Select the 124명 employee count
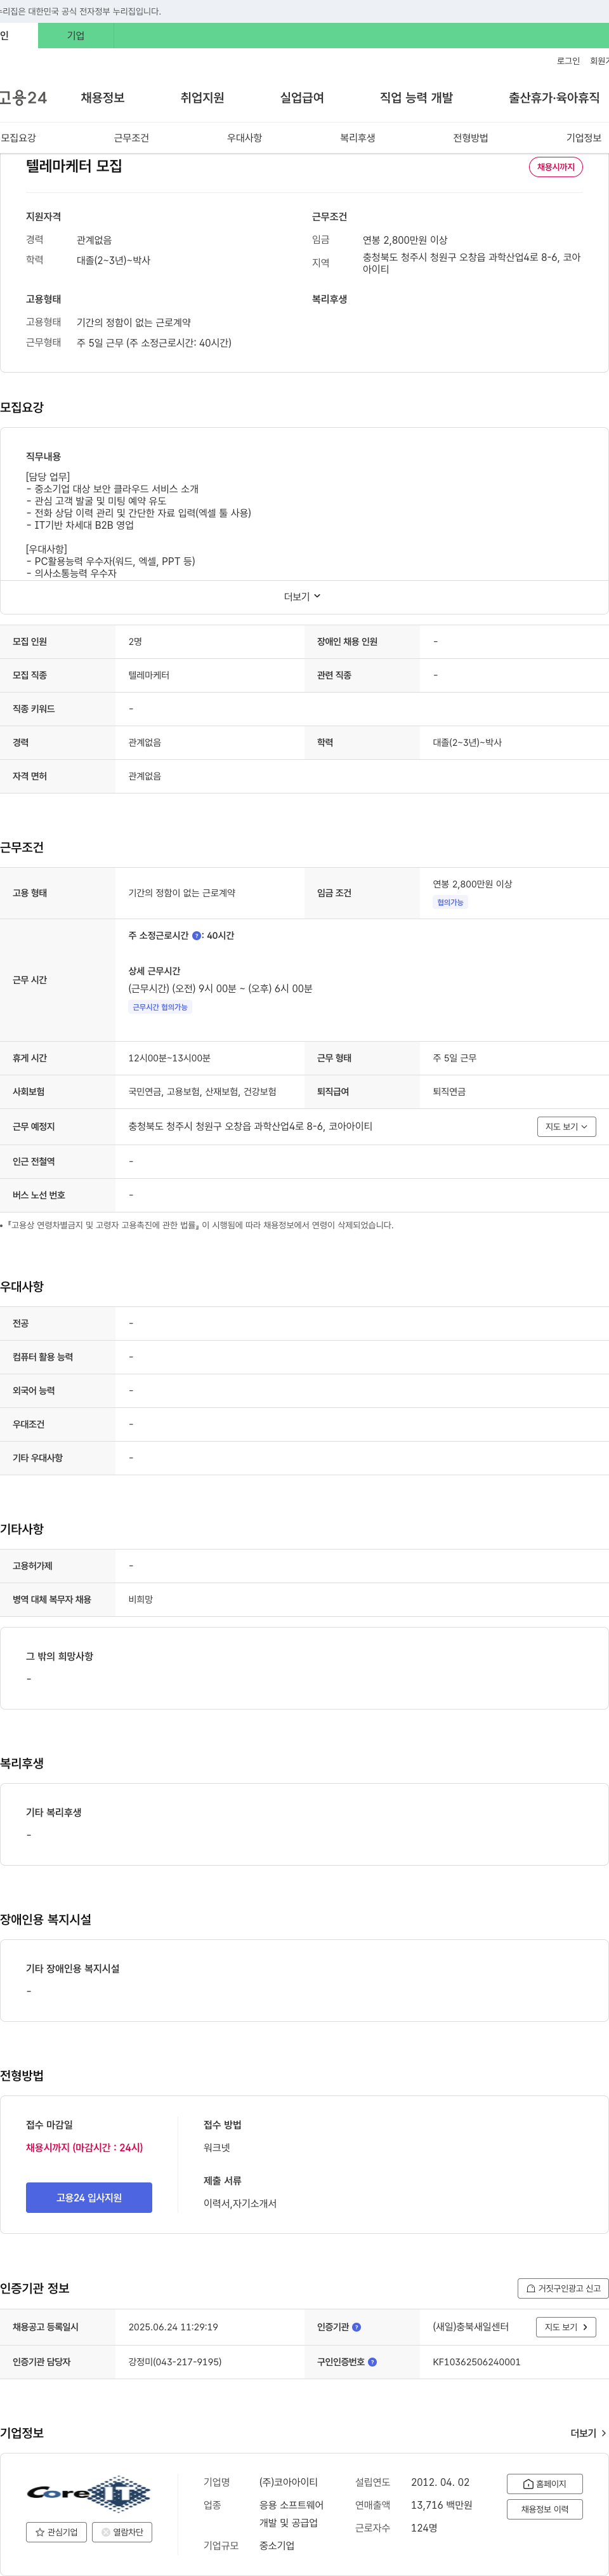Viewport: 609px width, 2576px height. point(424,2528)
